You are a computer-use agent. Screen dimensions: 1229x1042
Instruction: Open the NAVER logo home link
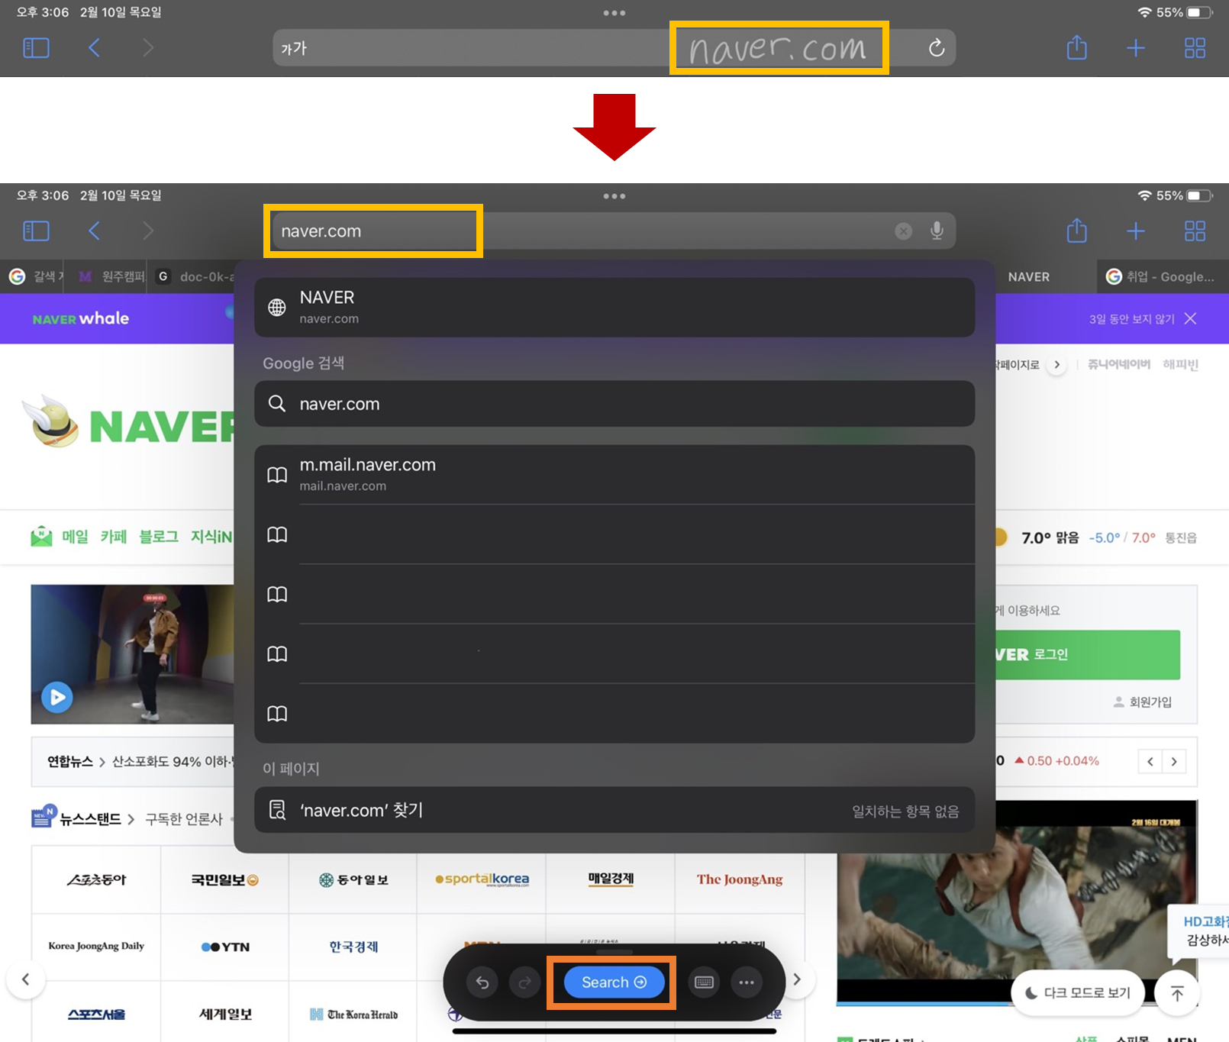point(162,427)
